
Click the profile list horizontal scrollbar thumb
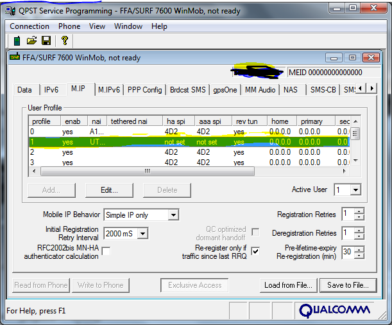coord(148,171)
